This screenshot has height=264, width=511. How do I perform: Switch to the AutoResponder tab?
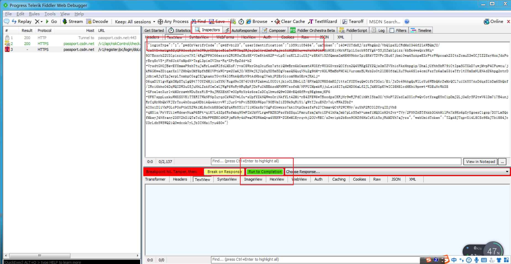pyautogui.click(x=241, y=30)
